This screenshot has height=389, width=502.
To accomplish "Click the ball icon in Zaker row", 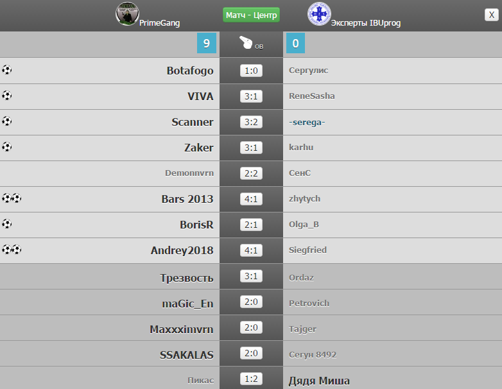I will pos(6,146).
